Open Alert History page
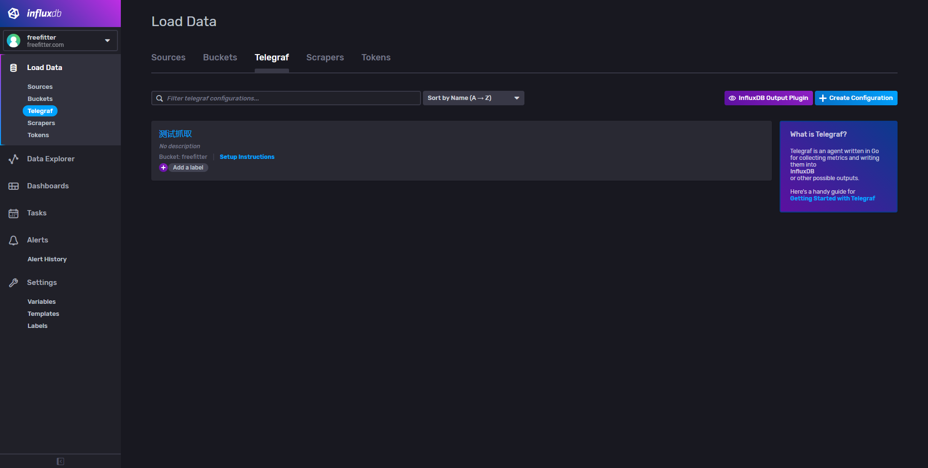This screenshot has width=928, height=468. pyautogui.click(x=47, y=259)
